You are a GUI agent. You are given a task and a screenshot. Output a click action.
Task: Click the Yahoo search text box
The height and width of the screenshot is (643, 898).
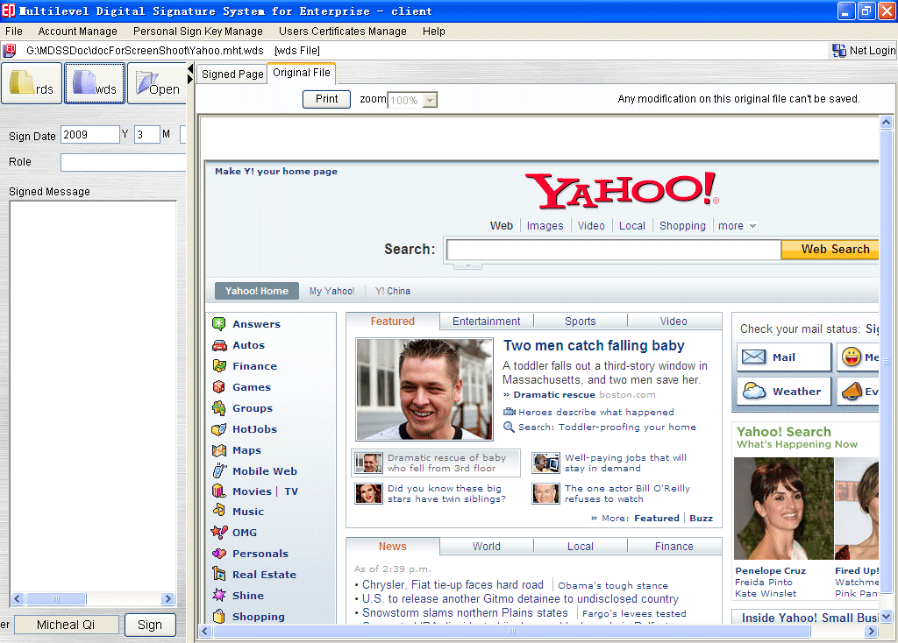(x=613, y=250)
